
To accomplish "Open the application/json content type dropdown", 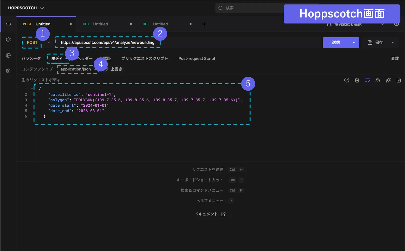I will [78, 69].
